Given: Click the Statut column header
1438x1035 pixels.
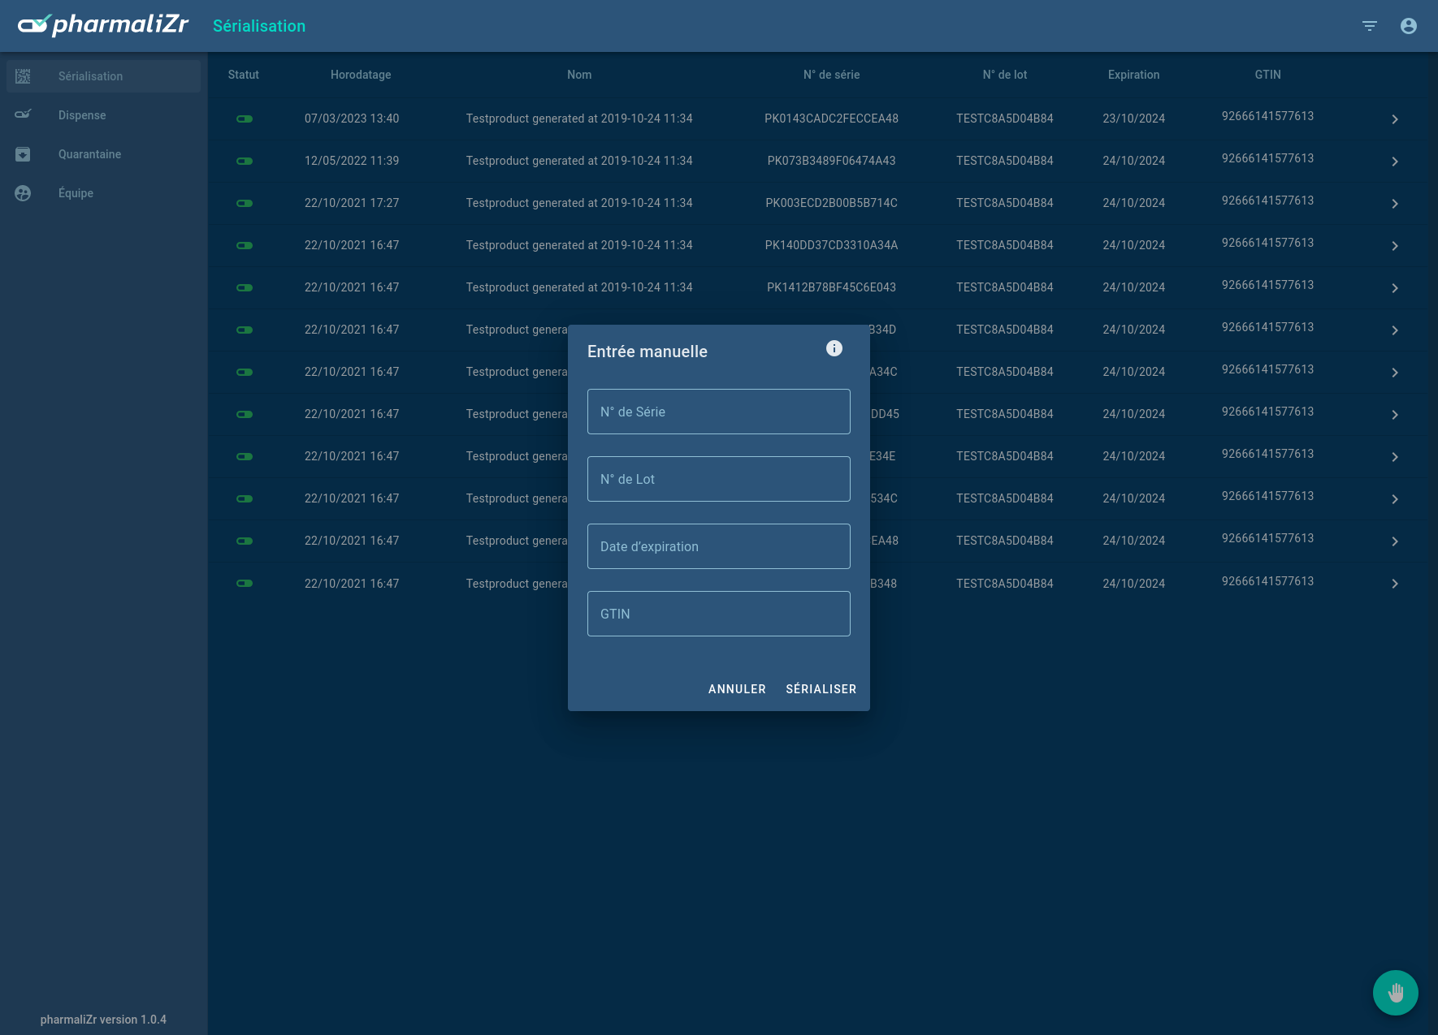Looking at the screenshot, I should coord(244,75).
